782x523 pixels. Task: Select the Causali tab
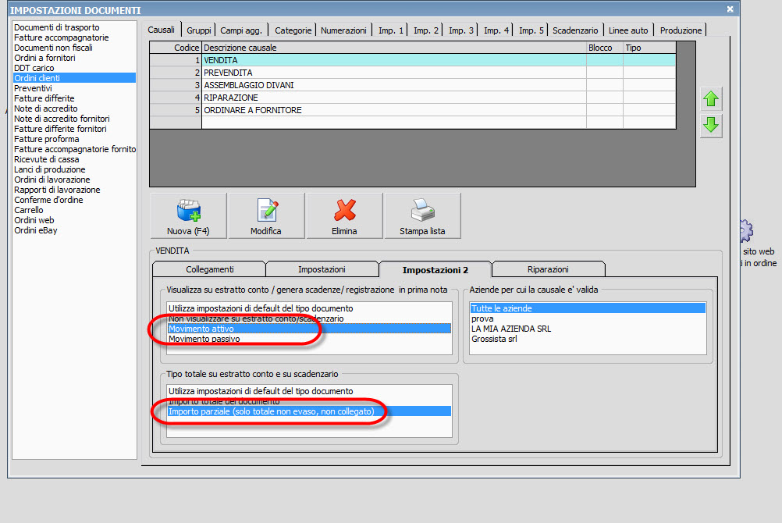click(x=161, y=30)
